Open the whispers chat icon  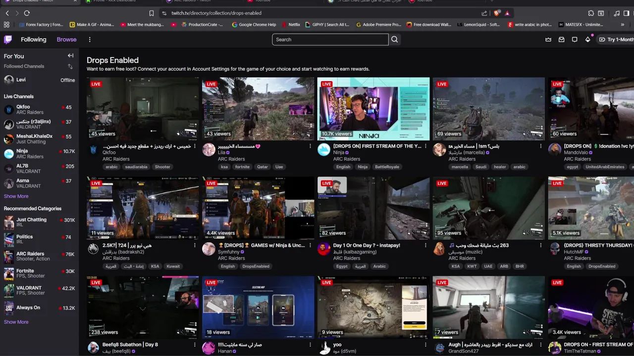click(x=575, y=40)
